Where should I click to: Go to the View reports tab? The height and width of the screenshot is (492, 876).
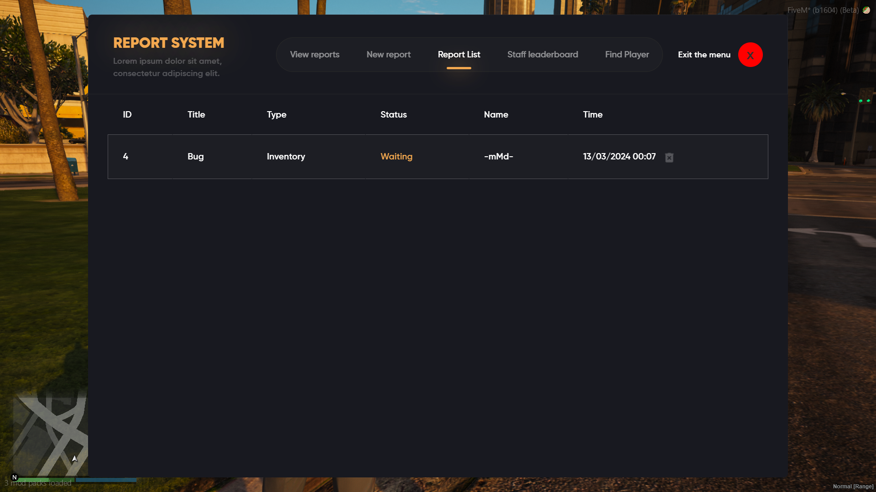click(315, 54)
